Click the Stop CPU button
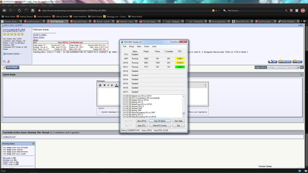308x173 pixels. coord(141,126)
